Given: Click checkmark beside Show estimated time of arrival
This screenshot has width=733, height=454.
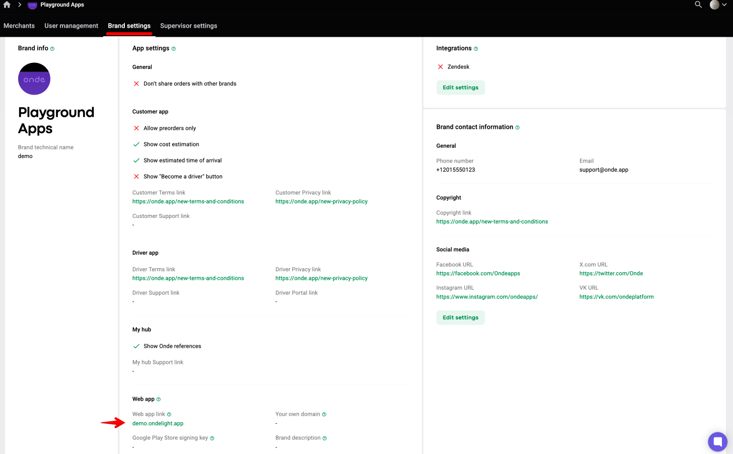Looking at the screenshot, I should point(136,161).
